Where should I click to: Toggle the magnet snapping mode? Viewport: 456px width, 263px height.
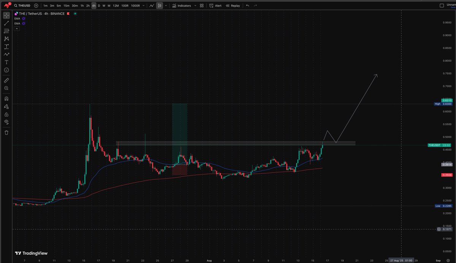(6, 98)
